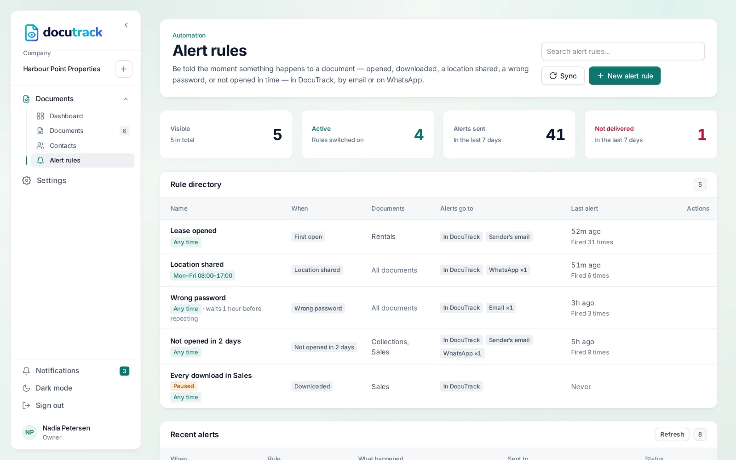Viewport: 736px width, 460px height.
Task: Click the Sign out arrow icon
Action: pos(26,406)
